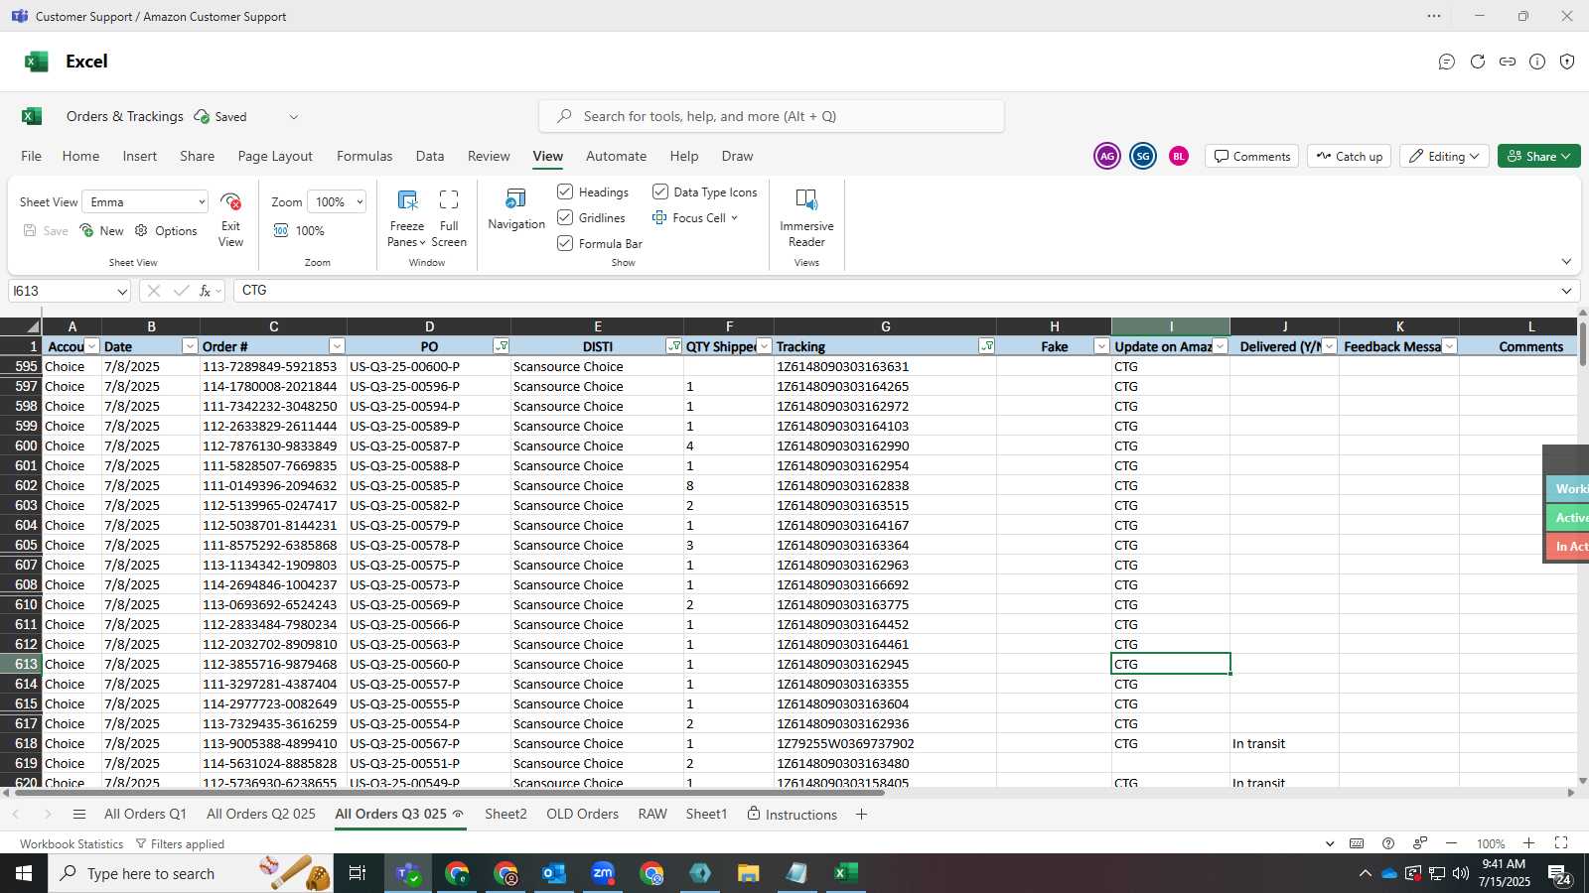Open the help icon in status bar
Image resolution: width=1589 pixels, height=893 pixels.
tap(1388, 843)
